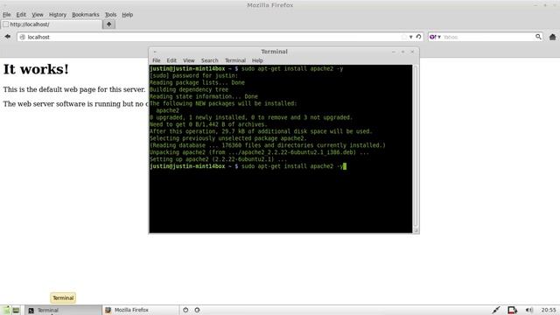The height and width of the screenshot is (315, 560).
Task: Click terminal line 'Reading package lists... Done'
Action: pos(197,82)
